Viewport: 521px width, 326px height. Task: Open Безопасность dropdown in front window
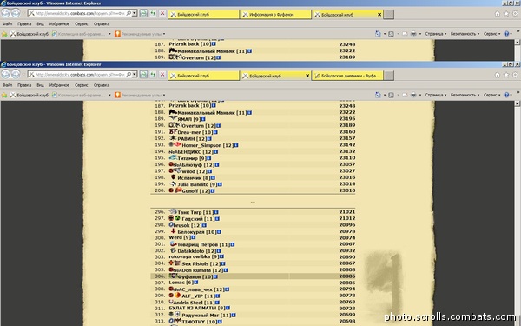point(465,95)
